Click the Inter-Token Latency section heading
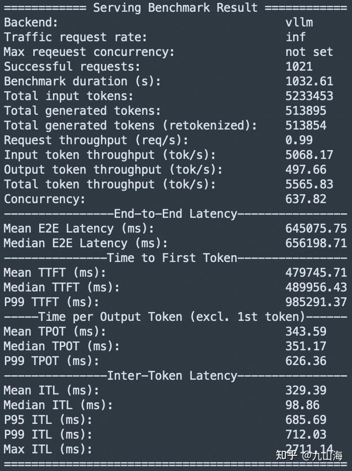The width and height of the screenshot is (352, 471). click(x=172, y=376)
